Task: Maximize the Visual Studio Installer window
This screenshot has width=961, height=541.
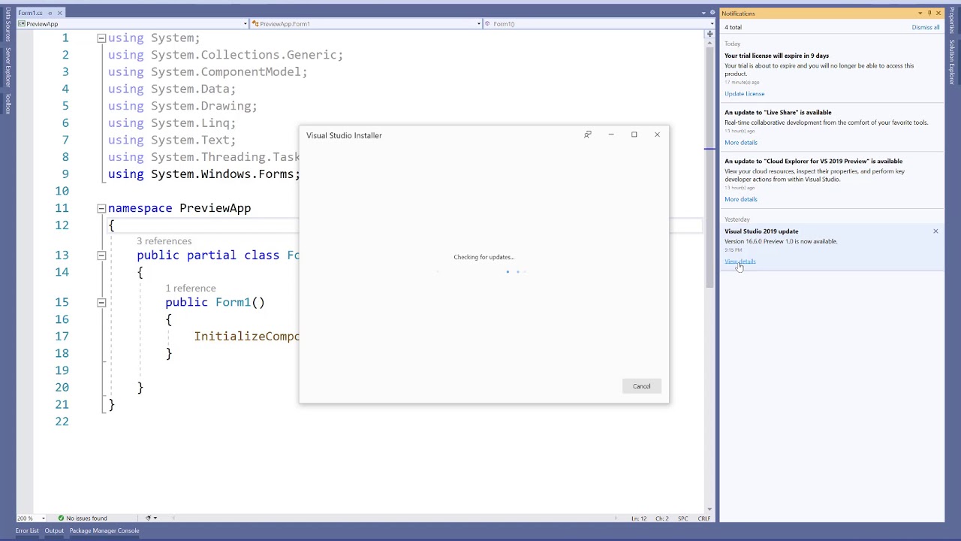Action: click(634, 134)
